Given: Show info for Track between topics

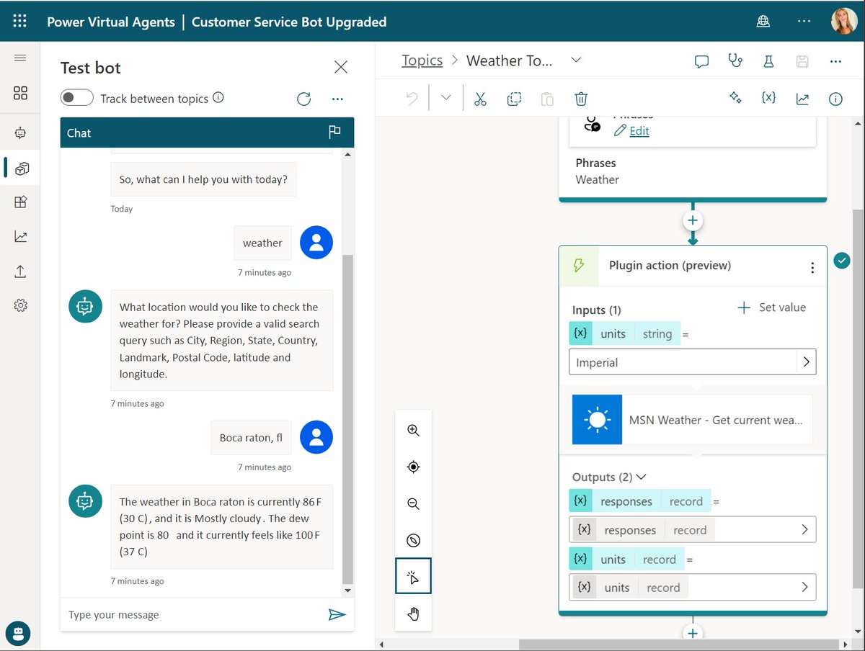Looking at the screenshot, I should click(x=218, y=97).
